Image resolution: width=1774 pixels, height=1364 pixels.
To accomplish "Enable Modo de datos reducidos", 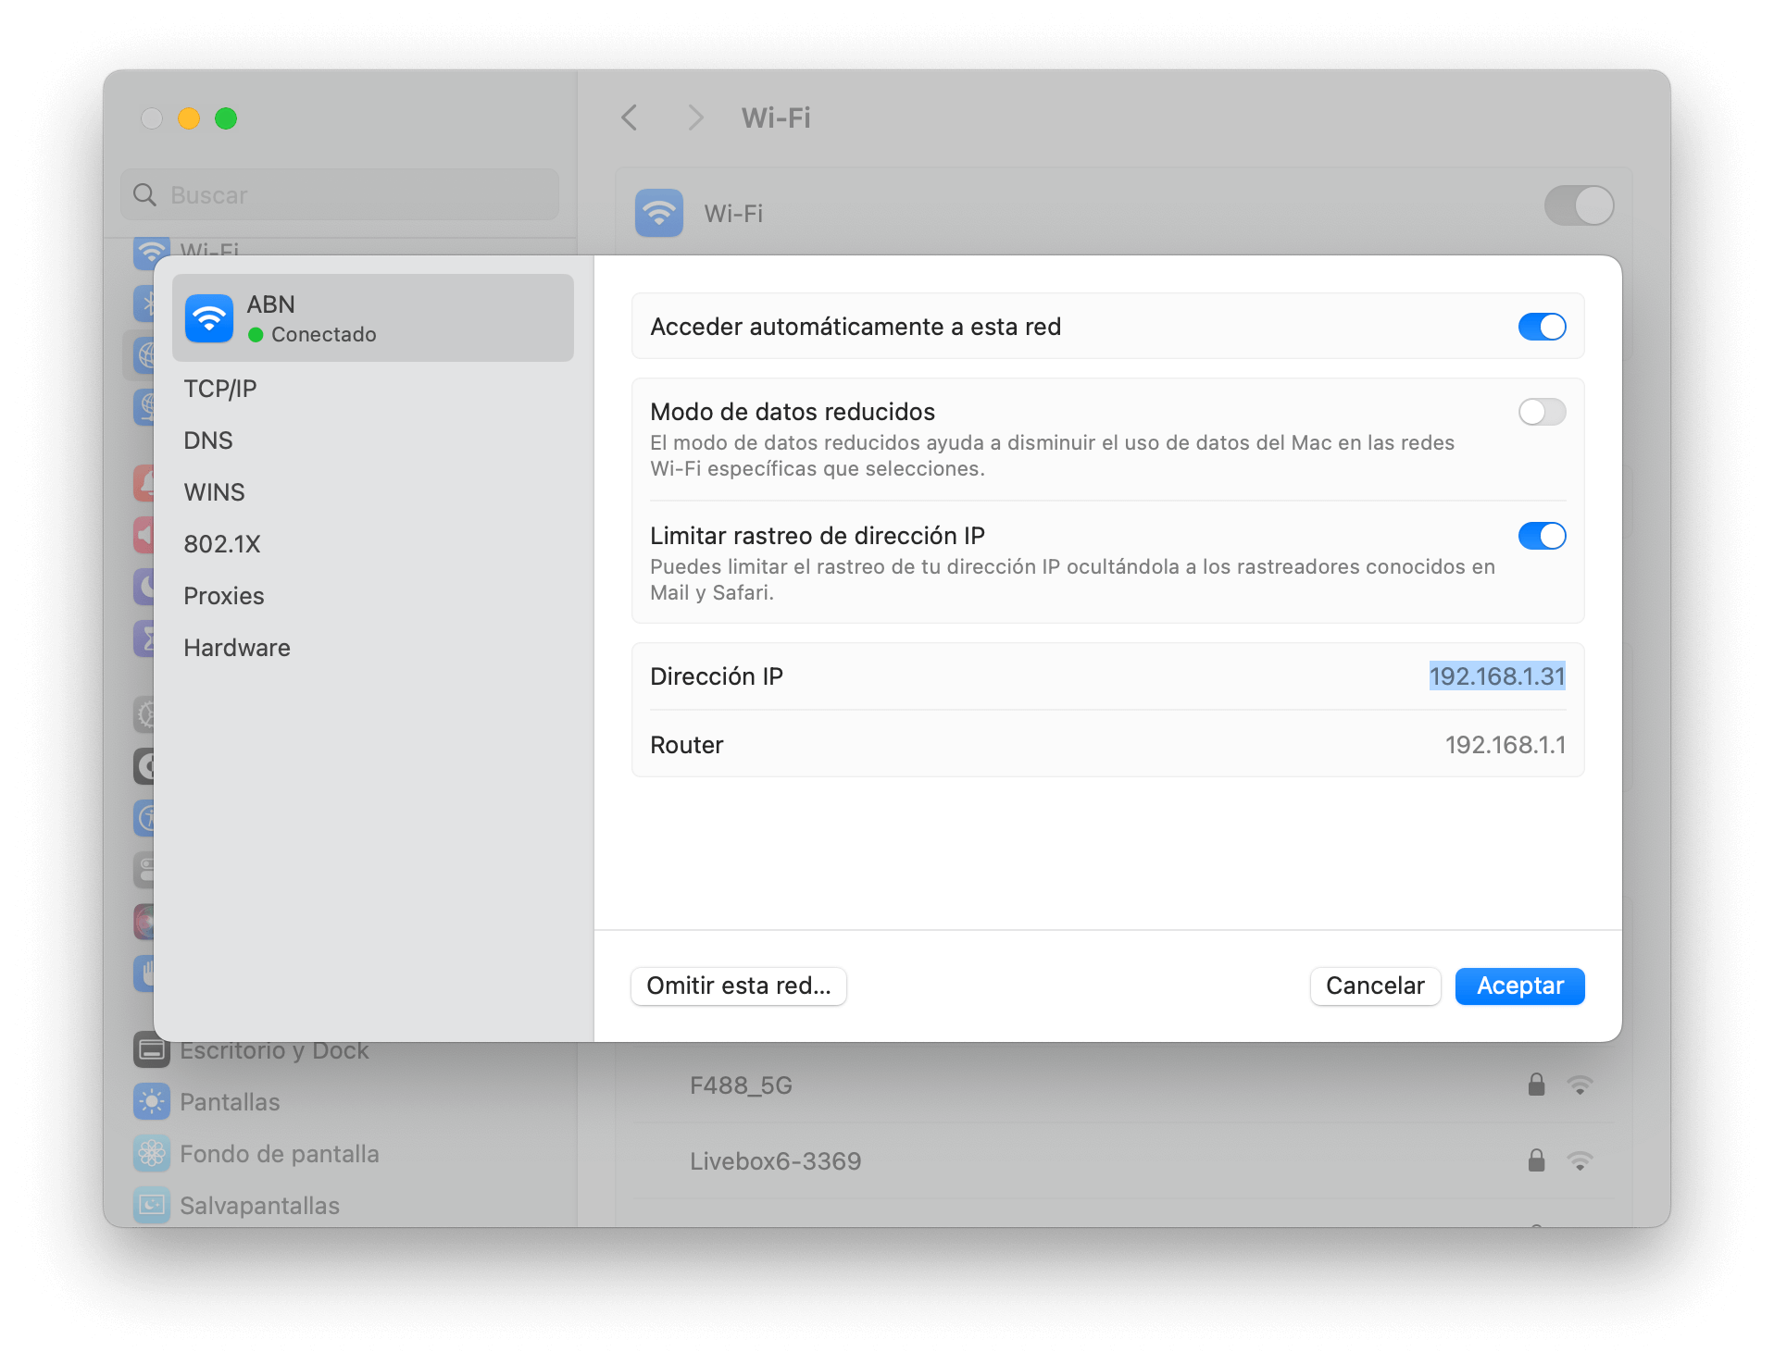I will 1542,412.
